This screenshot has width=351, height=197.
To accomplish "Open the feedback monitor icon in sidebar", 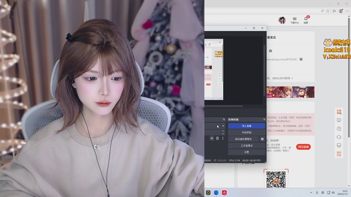I will [339, 145].
